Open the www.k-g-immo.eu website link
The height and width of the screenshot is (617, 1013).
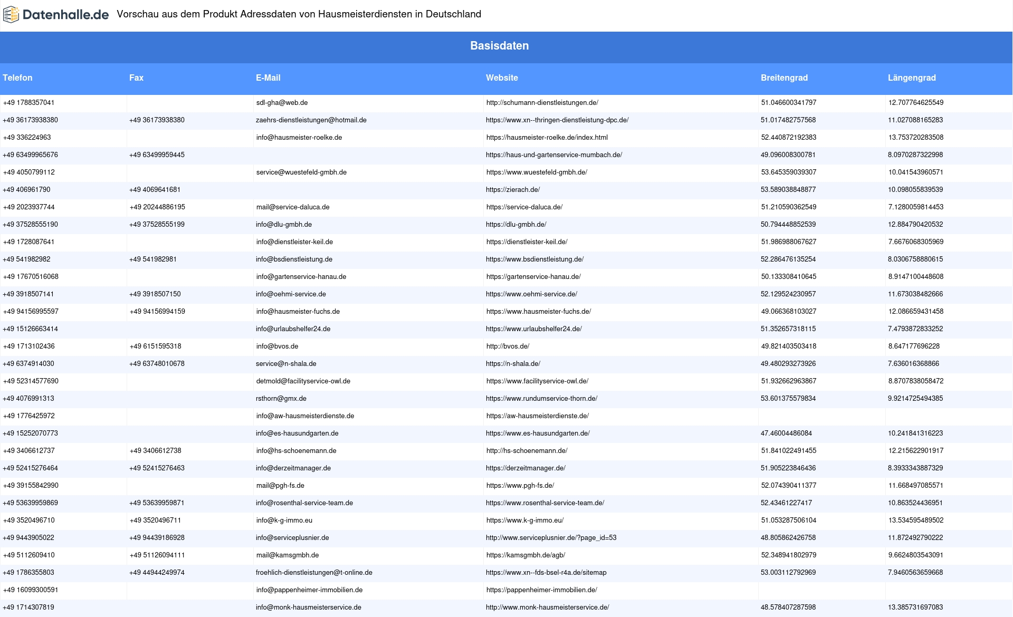click(x=525, y=520)
